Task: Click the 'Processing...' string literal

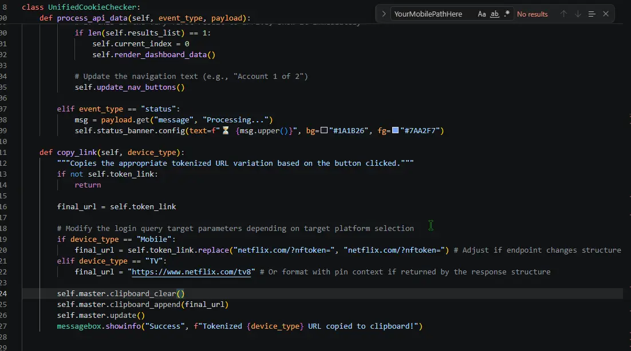Action: coord(235,119)
